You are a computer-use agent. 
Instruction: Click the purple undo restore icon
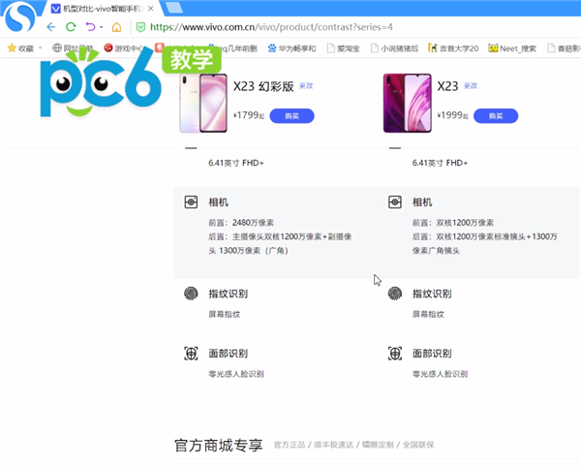90,27
